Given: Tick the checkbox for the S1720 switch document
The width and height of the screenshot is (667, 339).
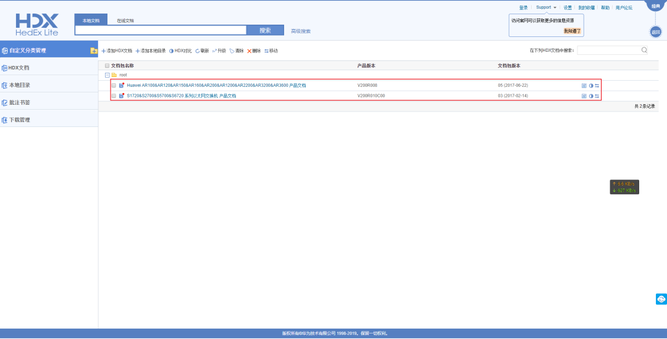Looking at the screenshot, I should click(x=114, y=96).
